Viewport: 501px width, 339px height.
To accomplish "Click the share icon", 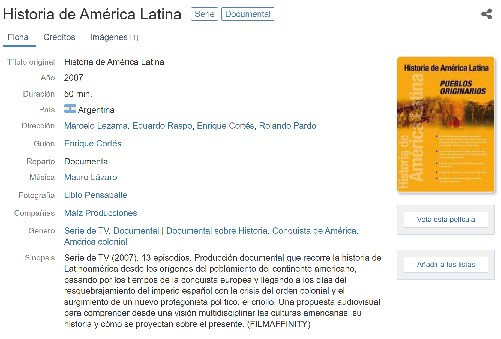I will [x=487, y=14].
